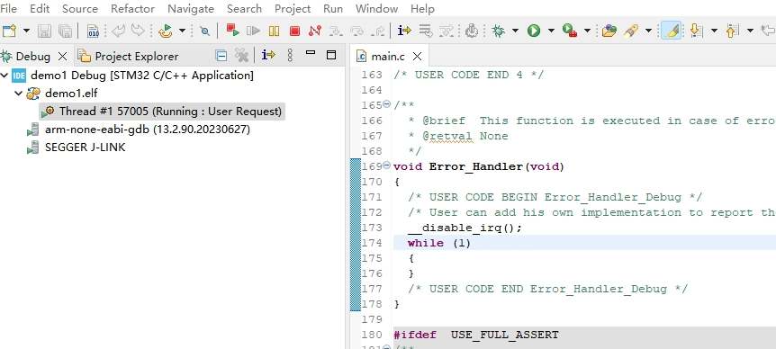Collapse Error_Handler function fold marker

(386, 166)
